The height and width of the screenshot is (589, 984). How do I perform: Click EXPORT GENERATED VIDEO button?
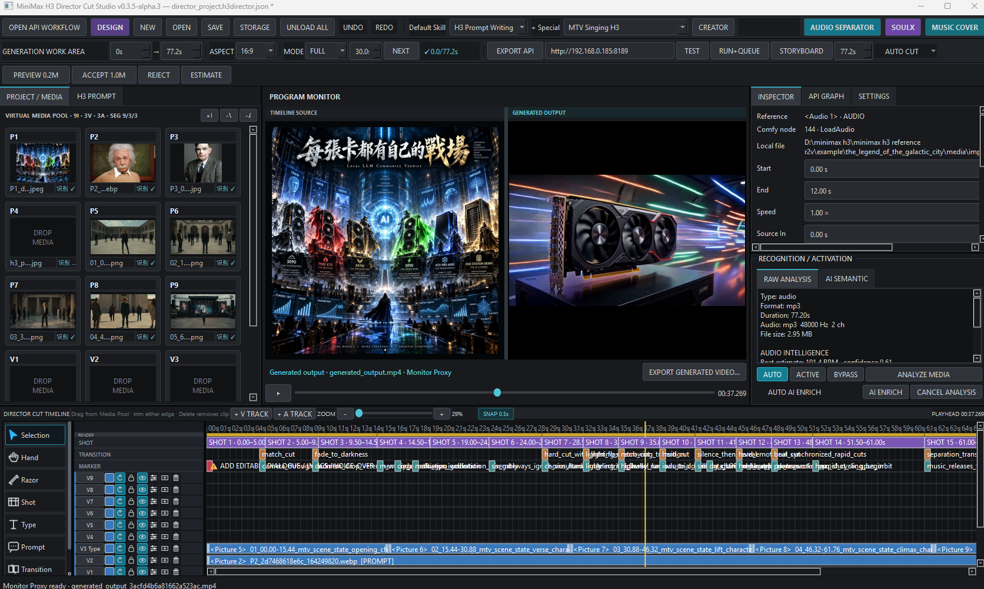(x=694, y=372)
